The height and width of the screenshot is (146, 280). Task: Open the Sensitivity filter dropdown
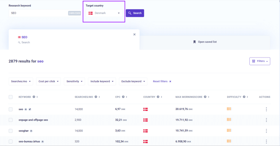pos(74,82)
